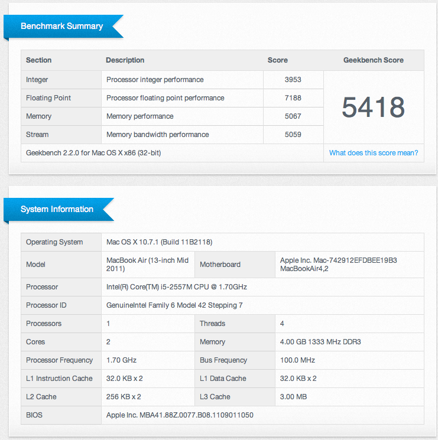Click the 'Section' column header
This screenshot has width=438, height=440.
click(39, 60)
